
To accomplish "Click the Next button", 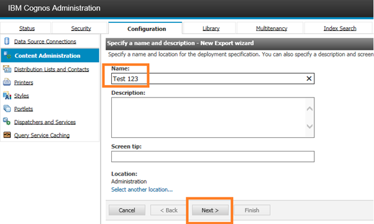I will point(210,210).
